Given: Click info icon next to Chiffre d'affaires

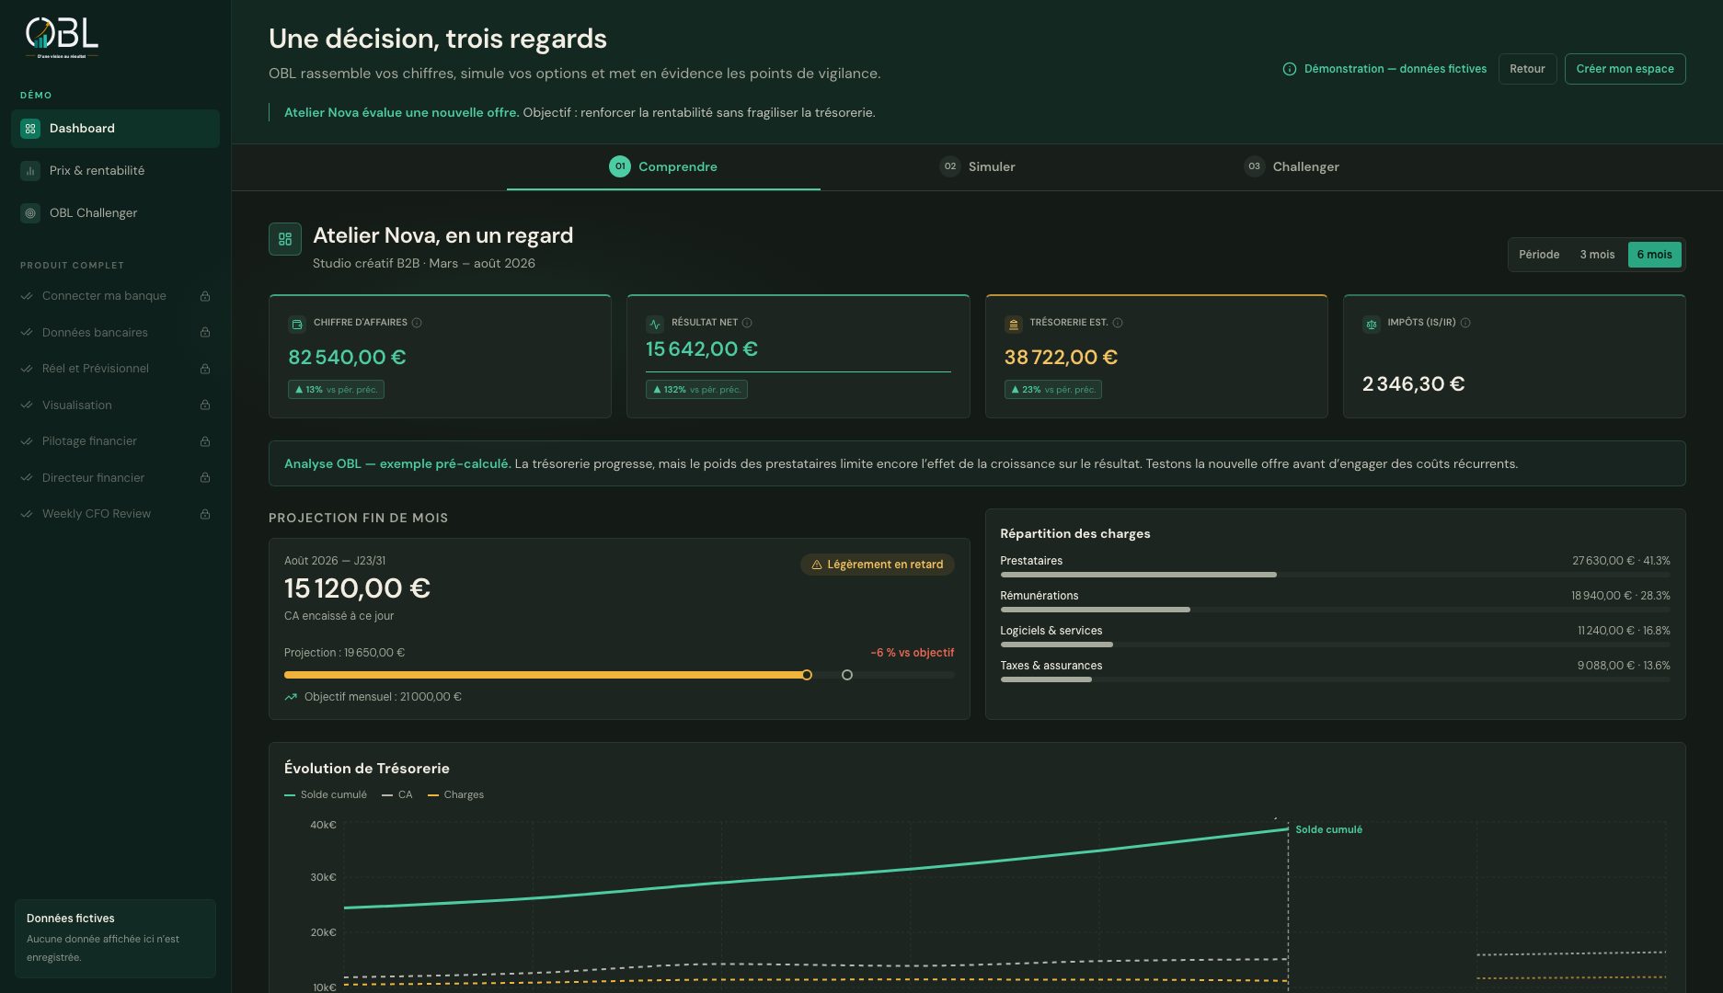Looking at the screenshot, I should (417, 323).
